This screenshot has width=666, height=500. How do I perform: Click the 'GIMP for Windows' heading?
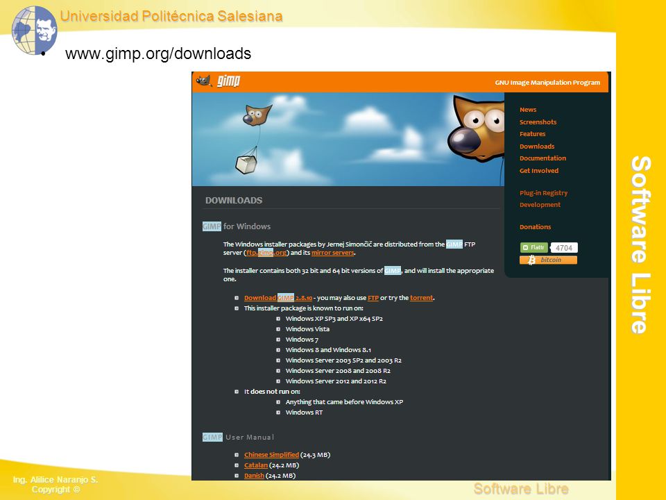[237, 226]
